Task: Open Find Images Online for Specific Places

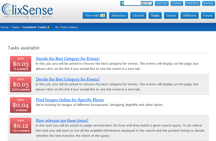Action: (70, 100)
